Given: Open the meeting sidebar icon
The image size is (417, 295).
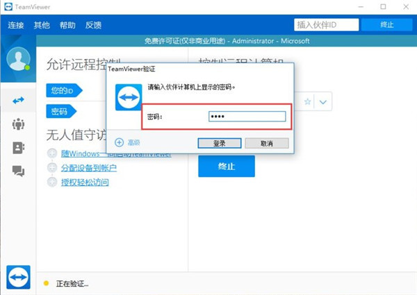Looking at the screenshot, I should 18,124.
